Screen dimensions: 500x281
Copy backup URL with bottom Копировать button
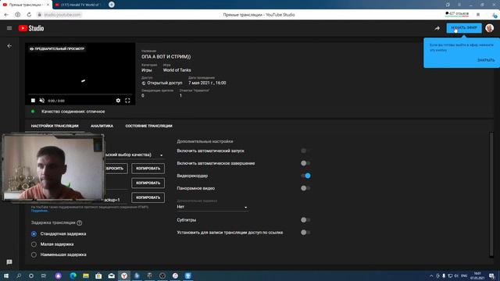point(148,197)
